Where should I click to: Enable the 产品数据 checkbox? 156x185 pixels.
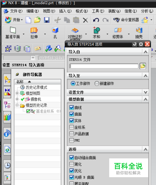(71, 134)
